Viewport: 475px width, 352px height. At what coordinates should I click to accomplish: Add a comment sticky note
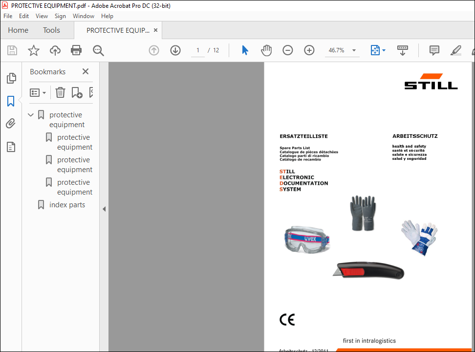tap(434, 50)
